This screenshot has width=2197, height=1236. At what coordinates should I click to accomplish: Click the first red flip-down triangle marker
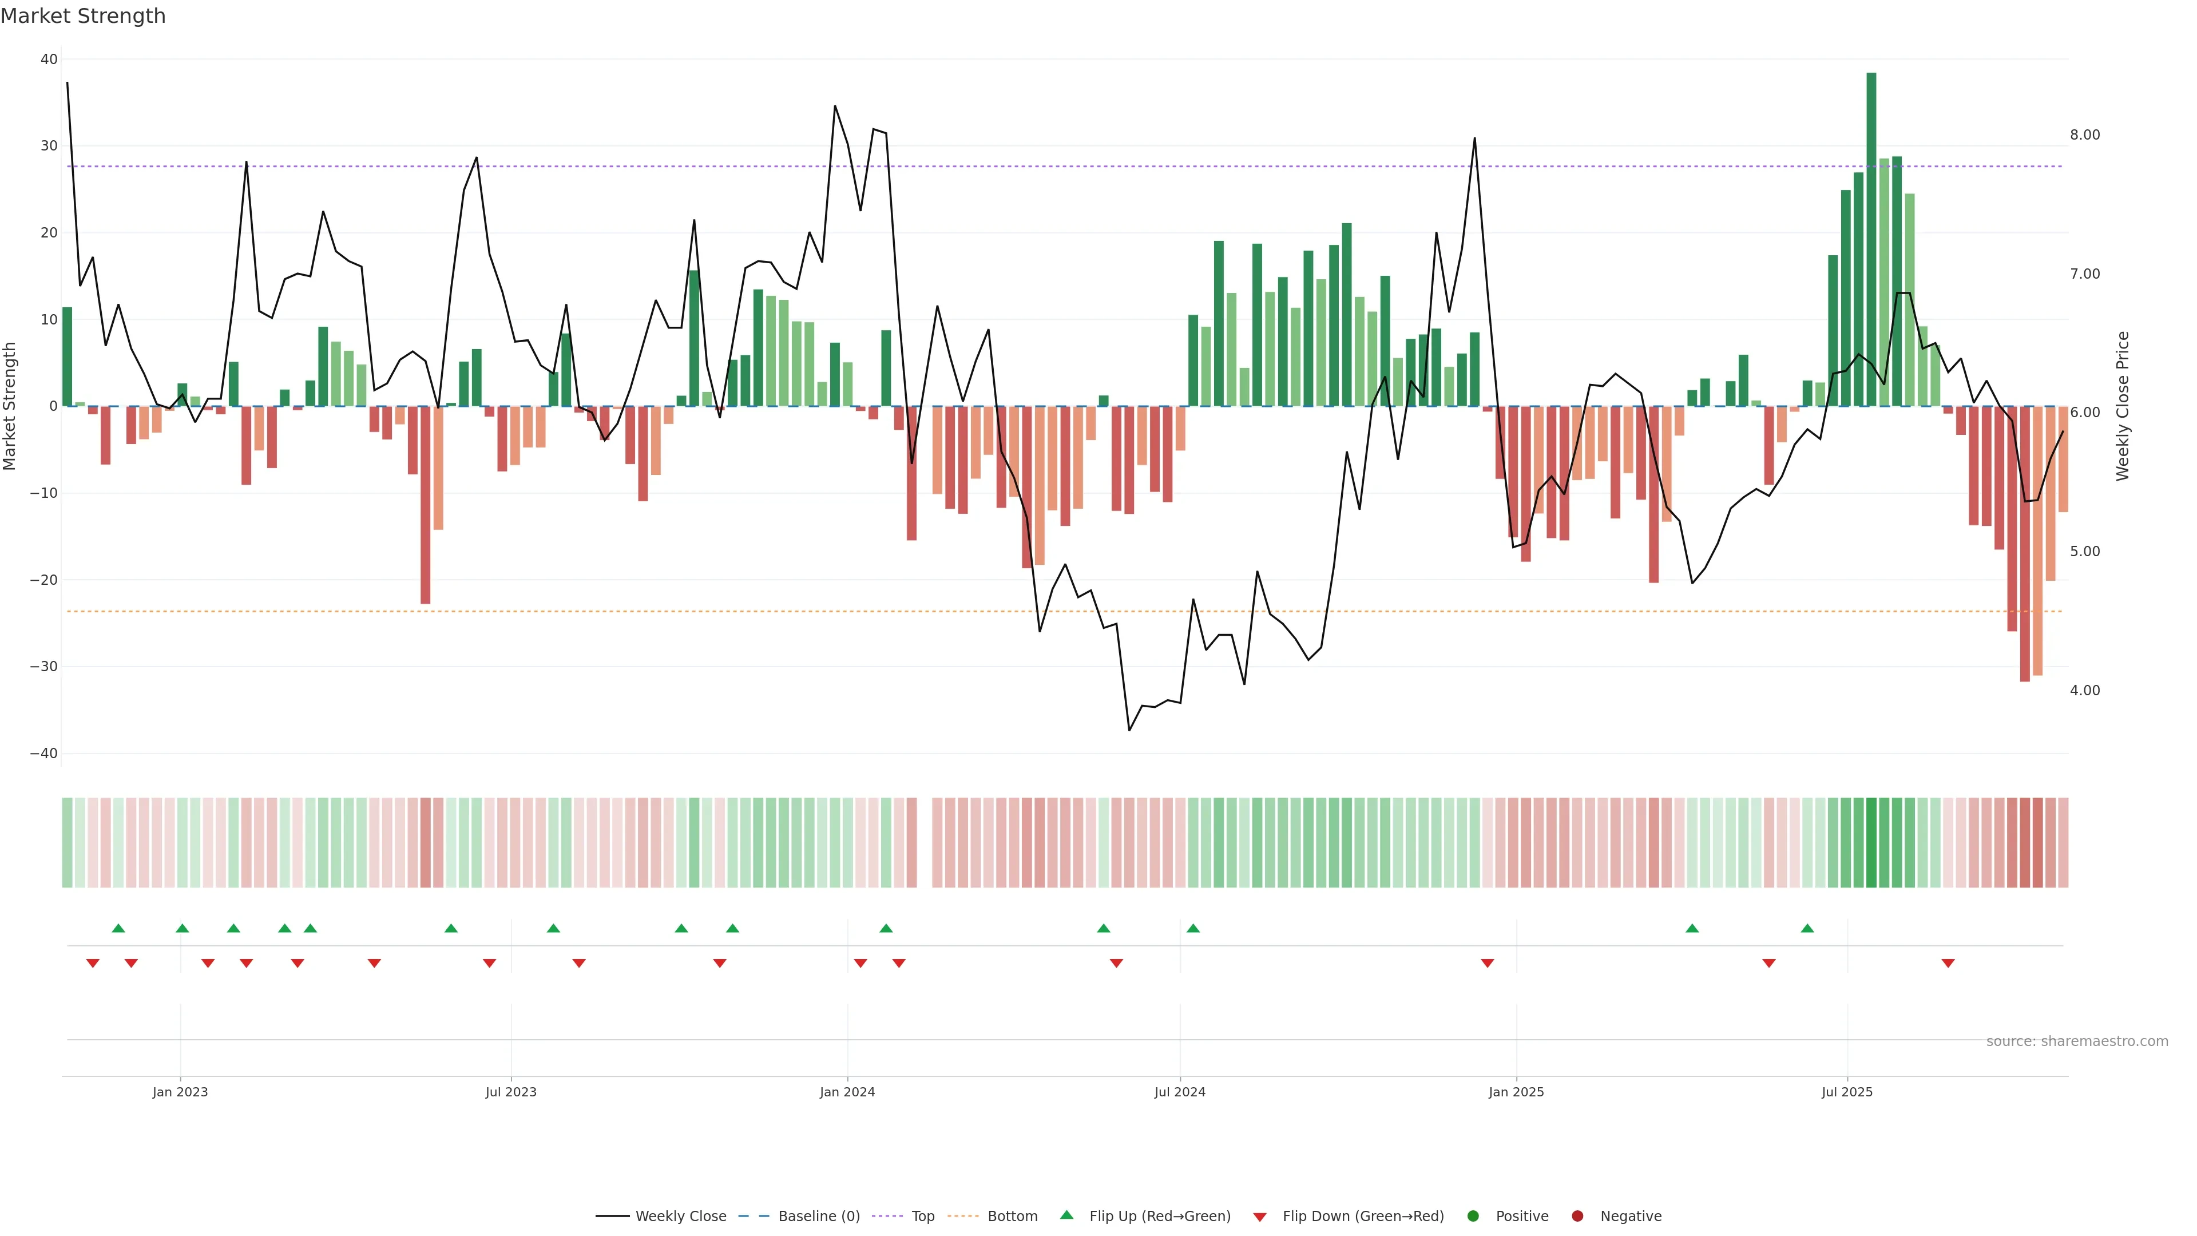93,963
